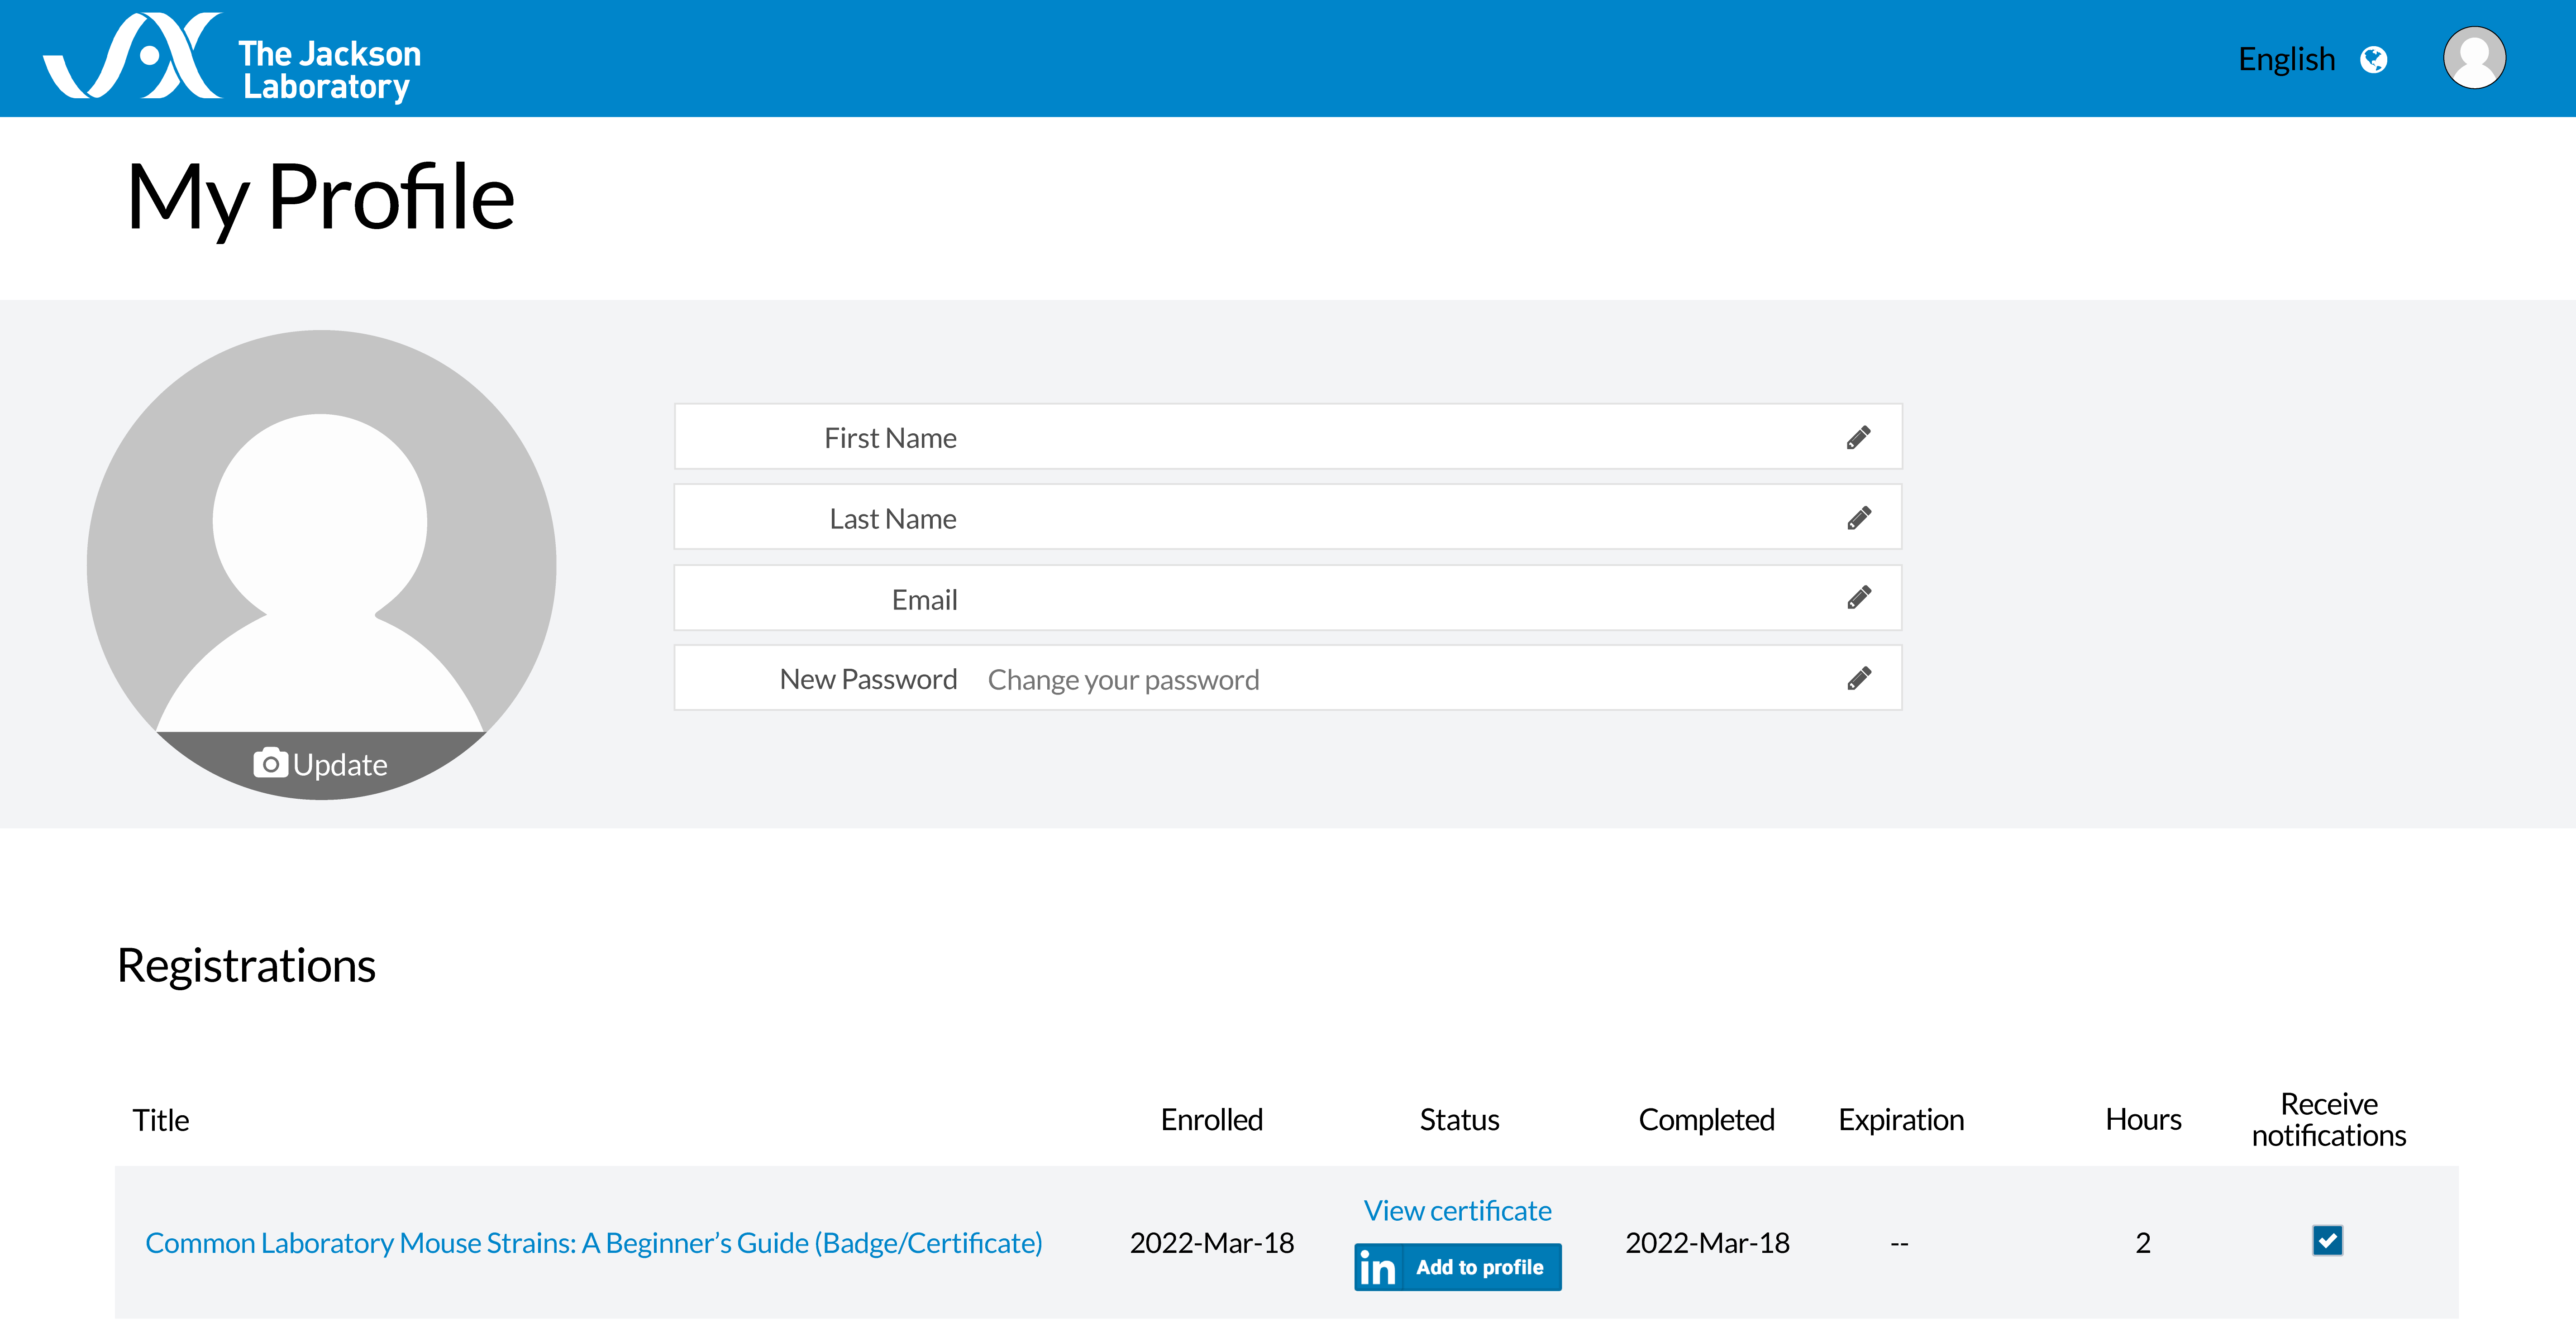Click the LinkedIn Add to profile button
This screenshot has width=2576, height=1333.
(1457, 1267)
